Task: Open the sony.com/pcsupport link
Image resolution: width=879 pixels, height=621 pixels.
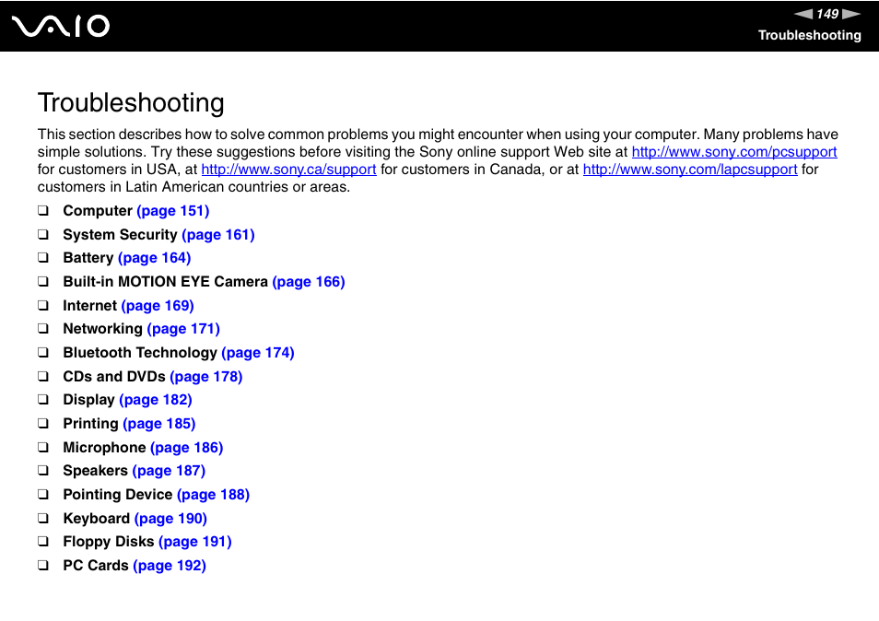Action: click(x=734, y=152)
